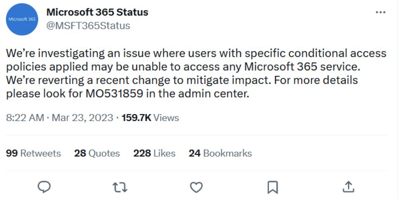Click the words "admin center" in tweet

click(x=212, y=94)
